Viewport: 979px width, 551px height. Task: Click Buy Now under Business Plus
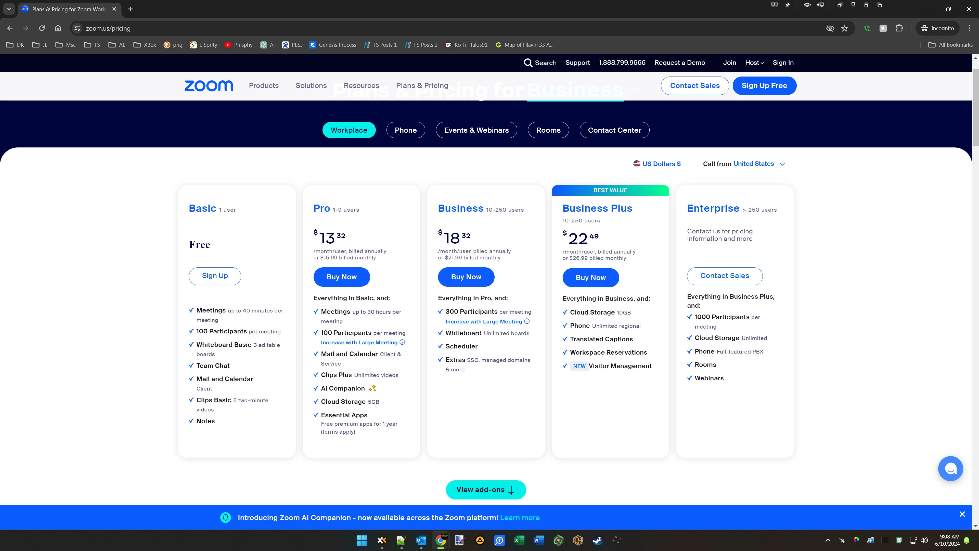pos(591,278)
